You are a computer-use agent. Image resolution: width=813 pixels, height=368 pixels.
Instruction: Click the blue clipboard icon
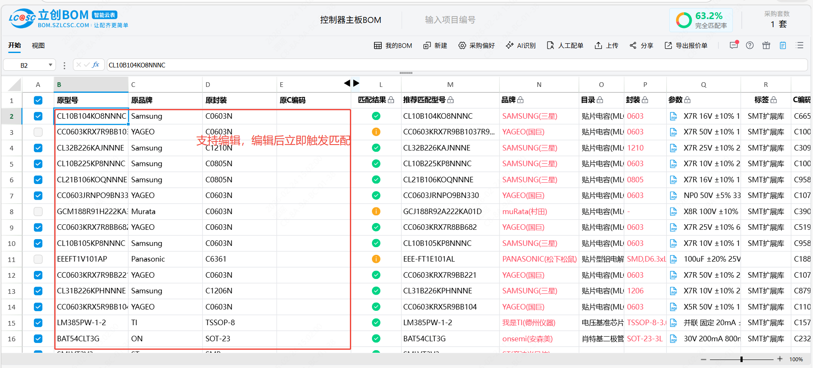[783, 45]
